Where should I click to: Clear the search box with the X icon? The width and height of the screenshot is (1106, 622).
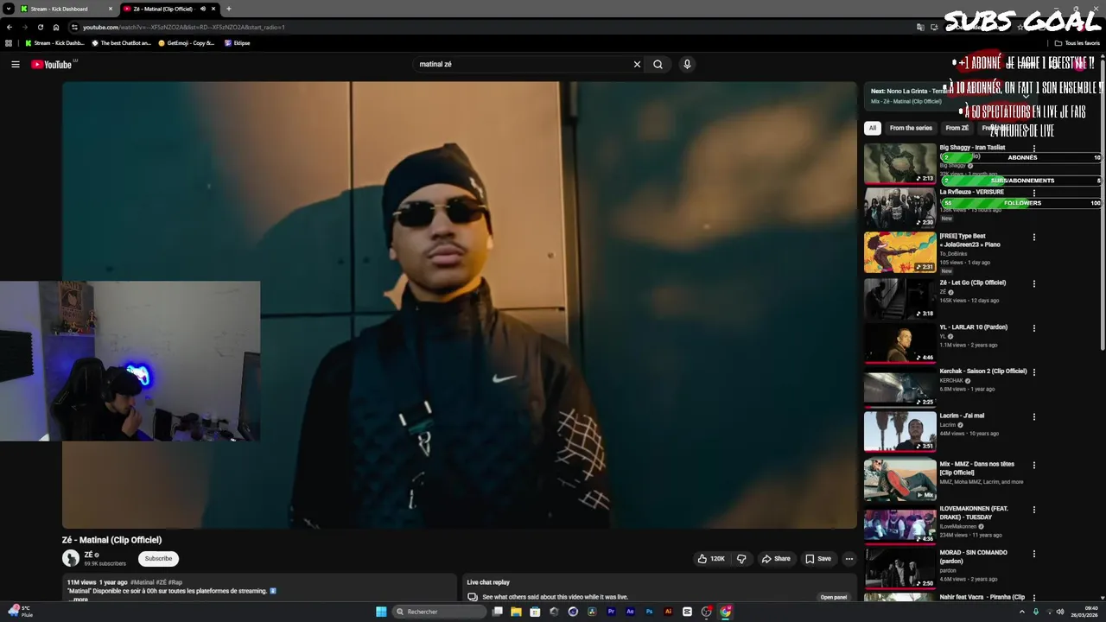pyautogui.click(x=637, y=64)
